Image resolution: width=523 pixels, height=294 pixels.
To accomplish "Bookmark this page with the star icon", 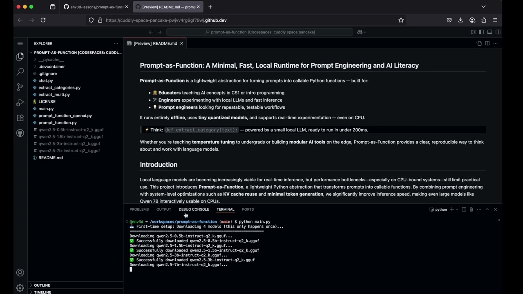I will pyautogui.click(x=401, y=20).
